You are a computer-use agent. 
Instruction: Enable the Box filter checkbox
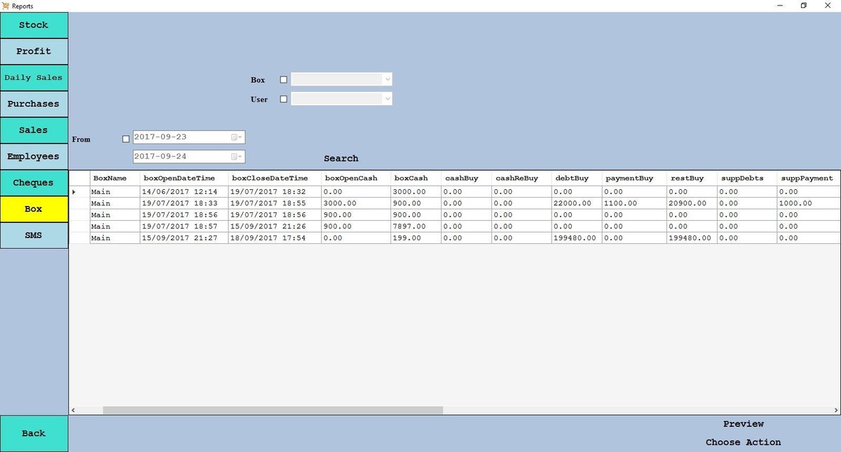click(x=283, y=80)
